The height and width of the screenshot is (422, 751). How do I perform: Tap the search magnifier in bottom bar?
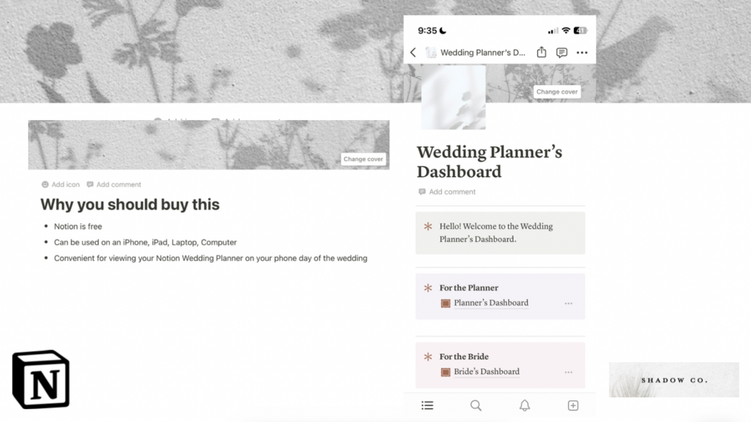(475, 406)
